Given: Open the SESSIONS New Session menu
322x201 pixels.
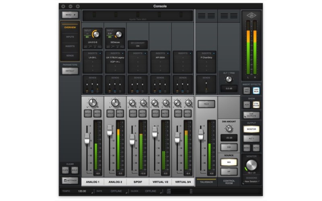Looking at the screenshot, I should (x=251, y=182).
